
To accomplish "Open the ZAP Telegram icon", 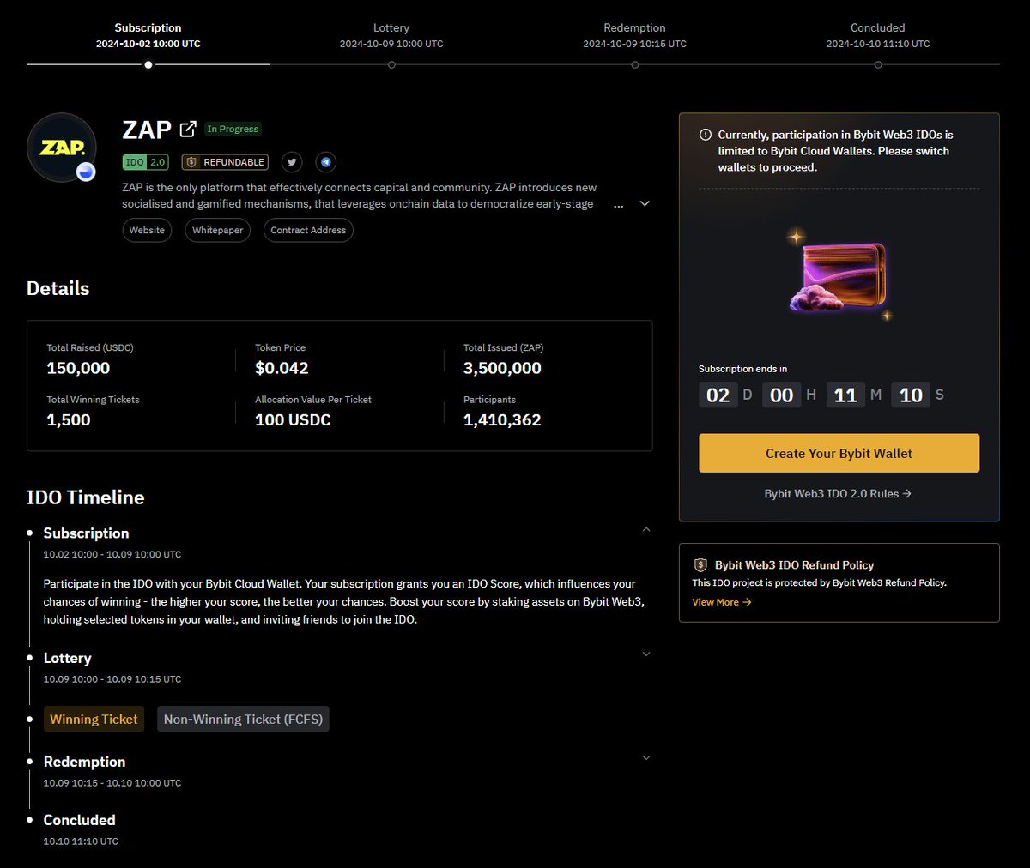I will click(326, 161).
